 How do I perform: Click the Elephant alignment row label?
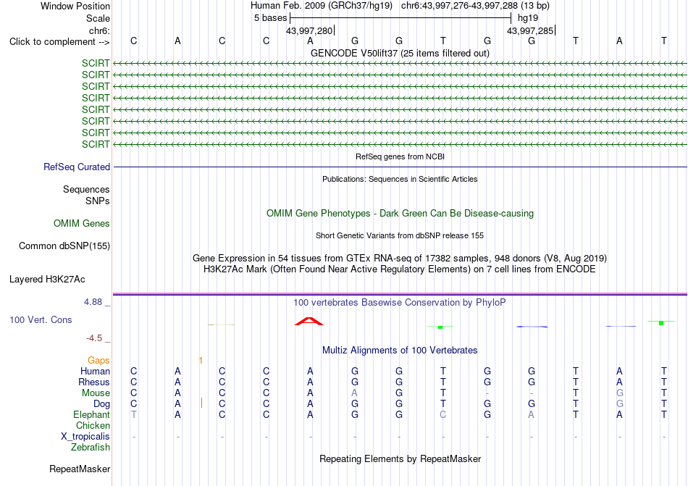(92, 414)
